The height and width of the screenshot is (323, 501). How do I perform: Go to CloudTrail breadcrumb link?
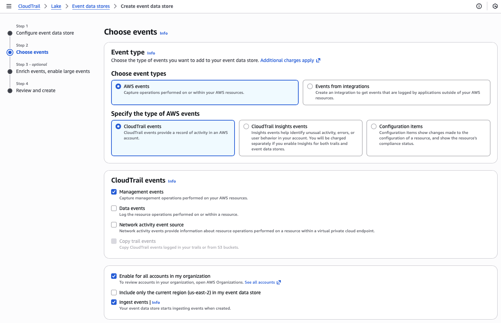click(29, 6)
